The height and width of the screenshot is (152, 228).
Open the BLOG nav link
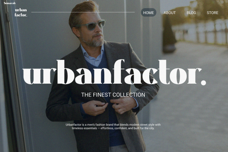pos(191,13)
